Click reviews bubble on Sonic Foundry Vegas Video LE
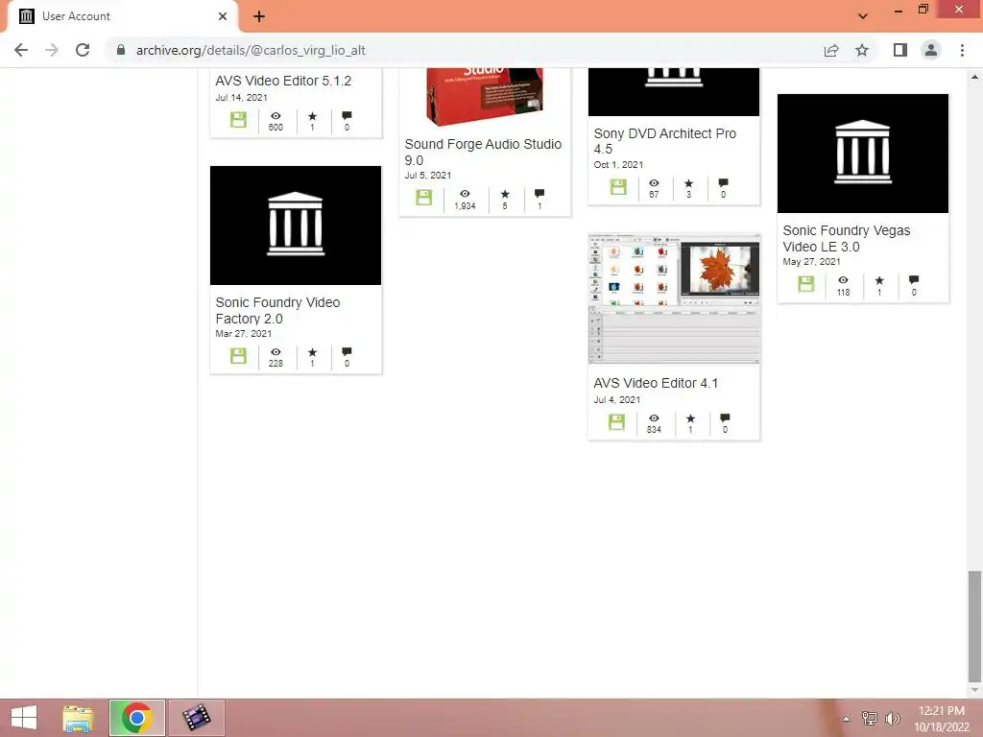Image resolution: width=983 pixels, height=737 pixels. [914, 280]
